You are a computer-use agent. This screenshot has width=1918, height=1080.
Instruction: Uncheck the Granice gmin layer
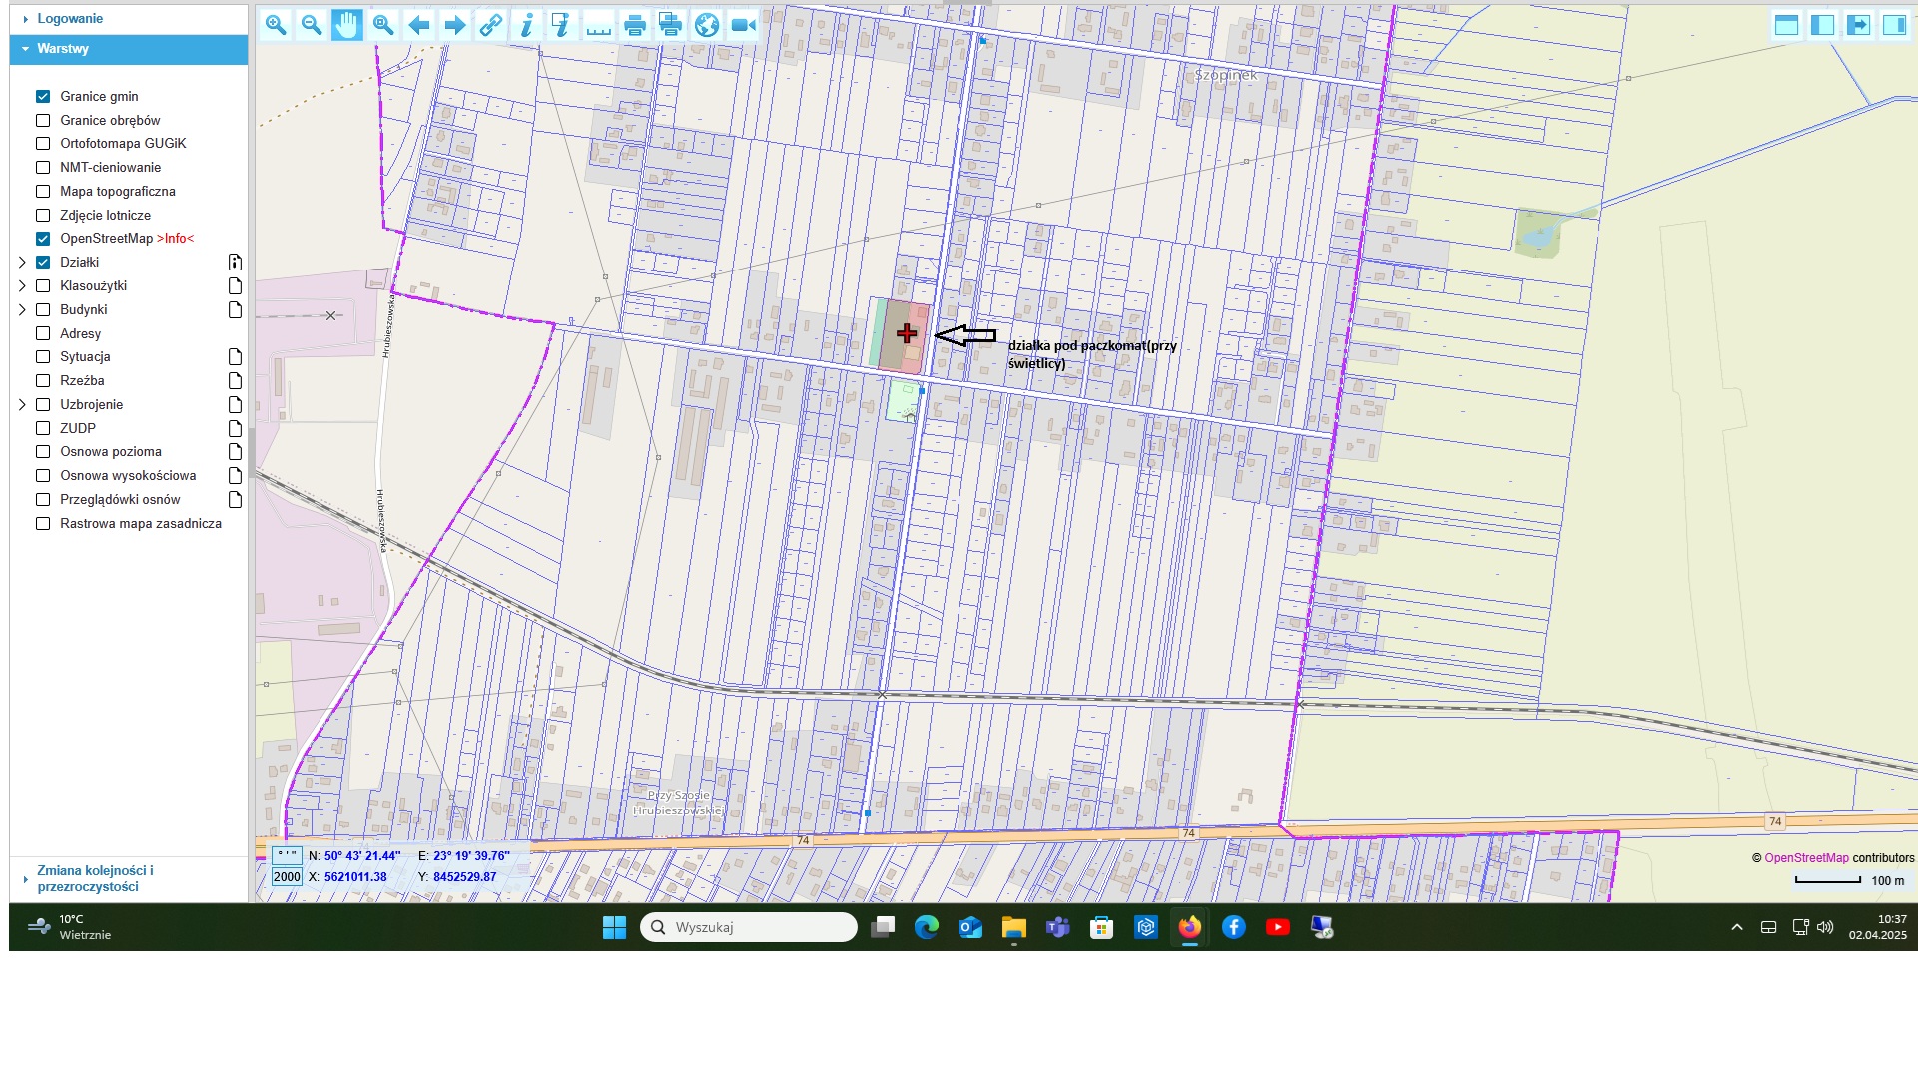coord(43,97)
